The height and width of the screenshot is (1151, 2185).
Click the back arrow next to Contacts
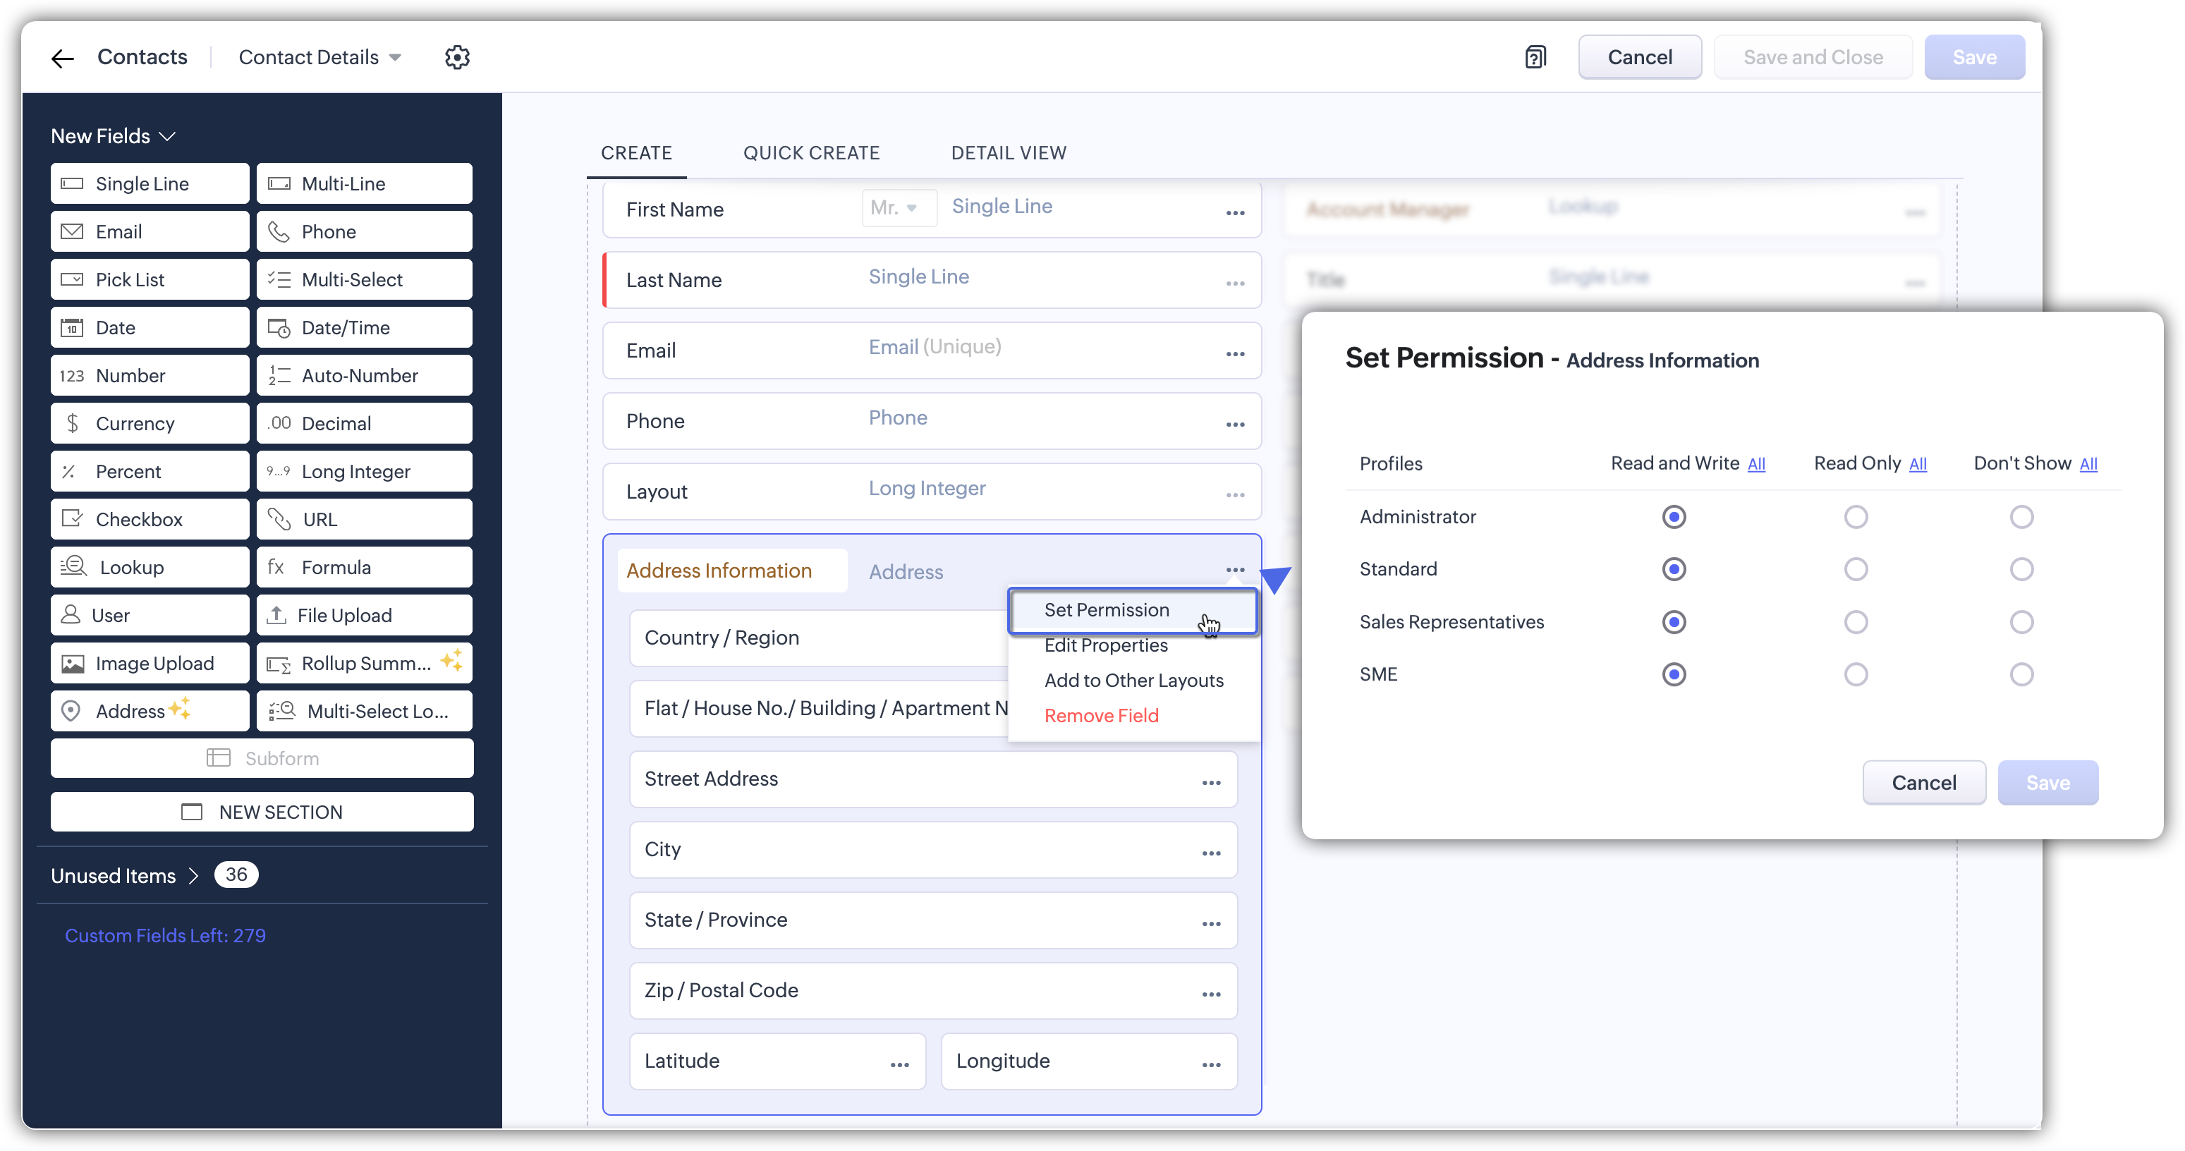[x=62, y=58]
